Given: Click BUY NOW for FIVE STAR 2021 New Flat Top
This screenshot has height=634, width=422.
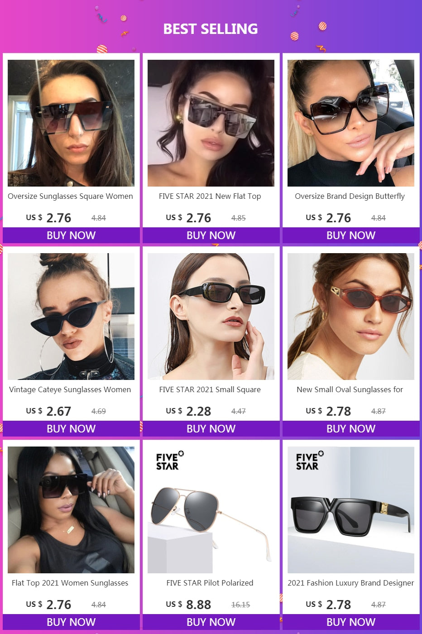Looking at the screenshot, I should (211, 235).
